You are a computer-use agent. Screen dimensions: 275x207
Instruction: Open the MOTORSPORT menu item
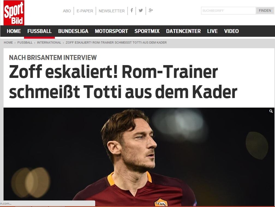pyautogui.click(x=111, y=31)
